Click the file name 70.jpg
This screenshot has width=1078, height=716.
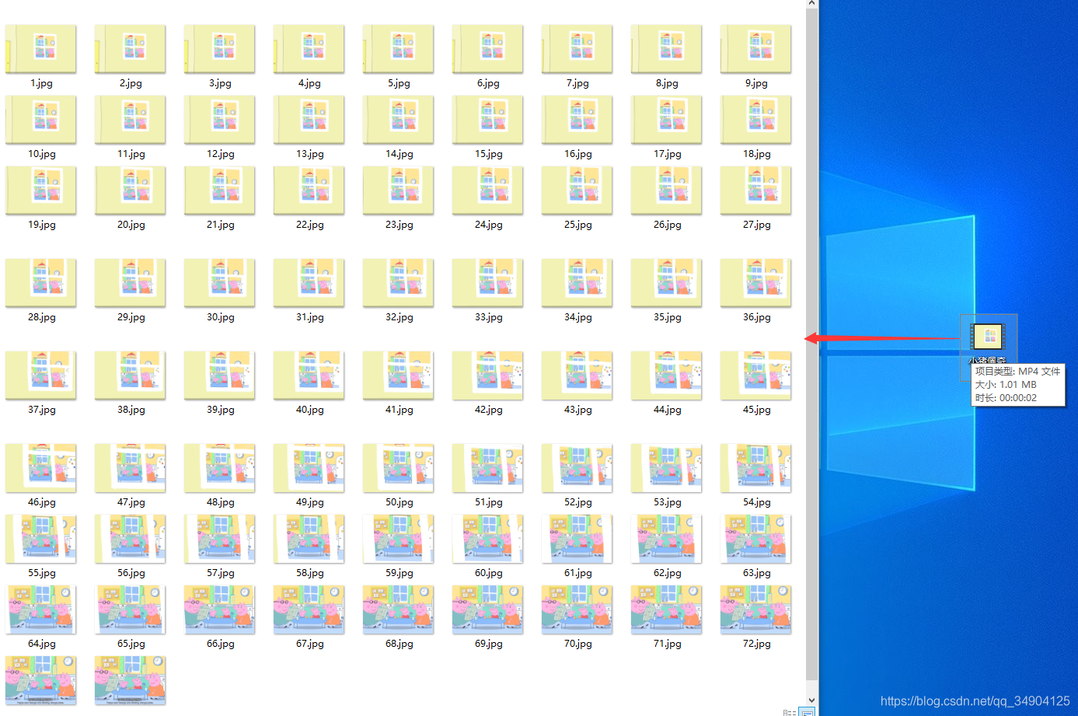578,644
